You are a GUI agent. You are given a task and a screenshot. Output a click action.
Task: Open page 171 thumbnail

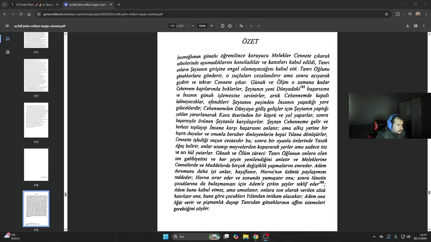click(x=36, y=40)
